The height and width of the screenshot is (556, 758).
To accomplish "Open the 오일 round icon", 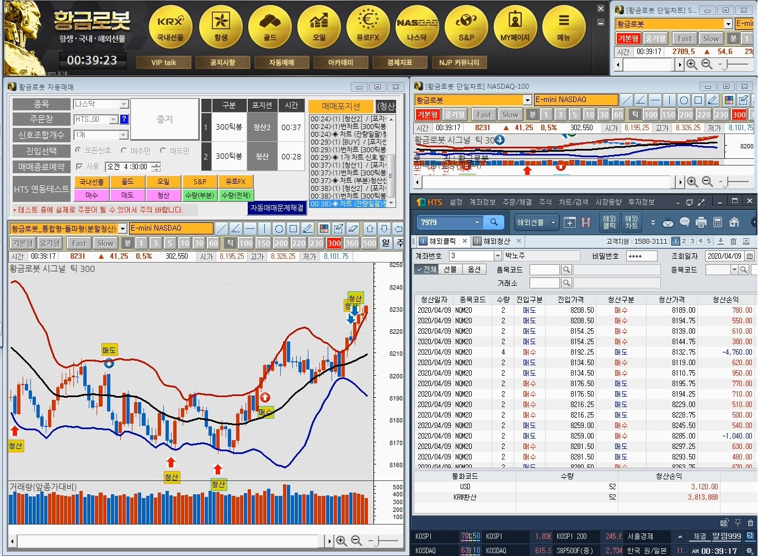I will click(319, 26).
